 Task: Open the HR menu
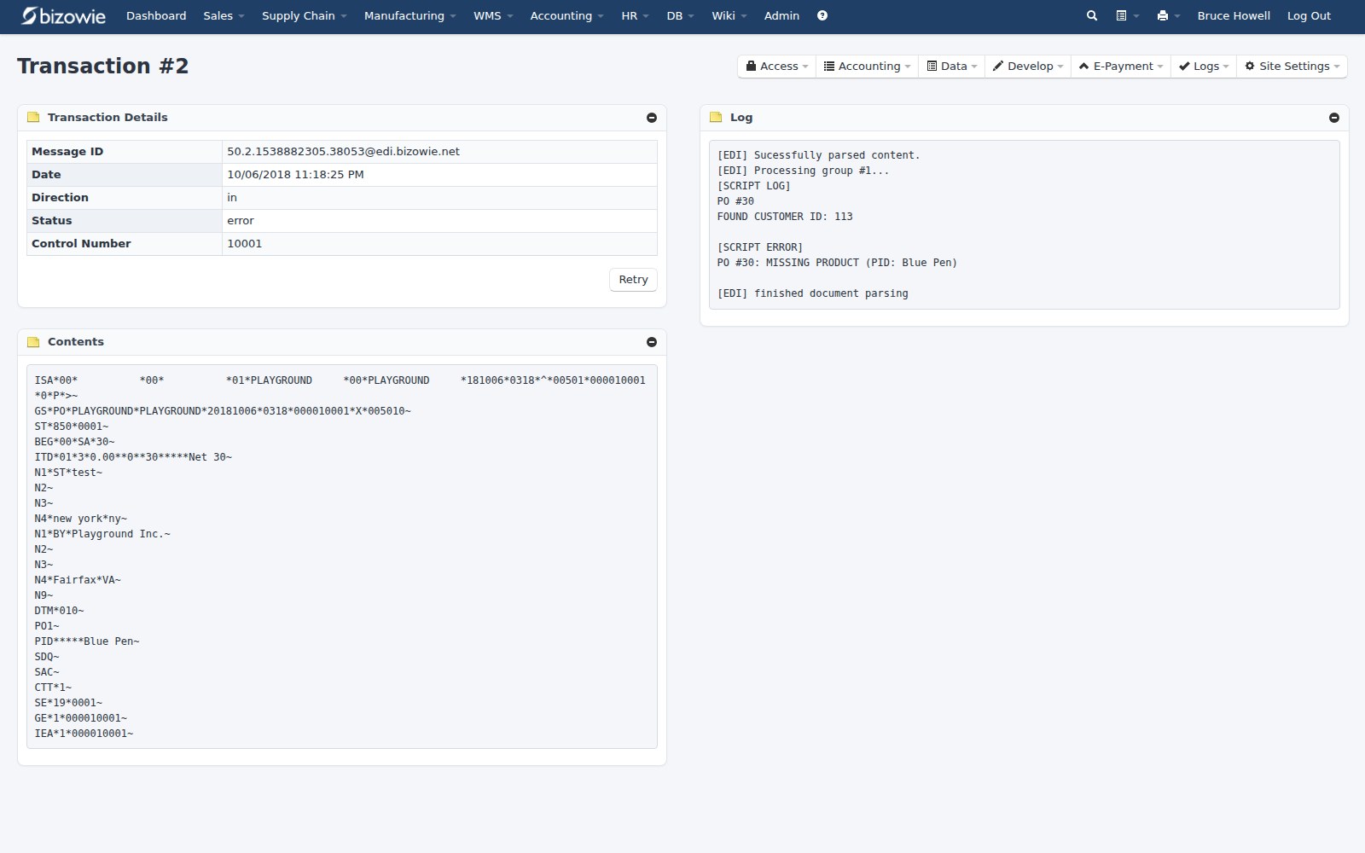click(635, 15)
